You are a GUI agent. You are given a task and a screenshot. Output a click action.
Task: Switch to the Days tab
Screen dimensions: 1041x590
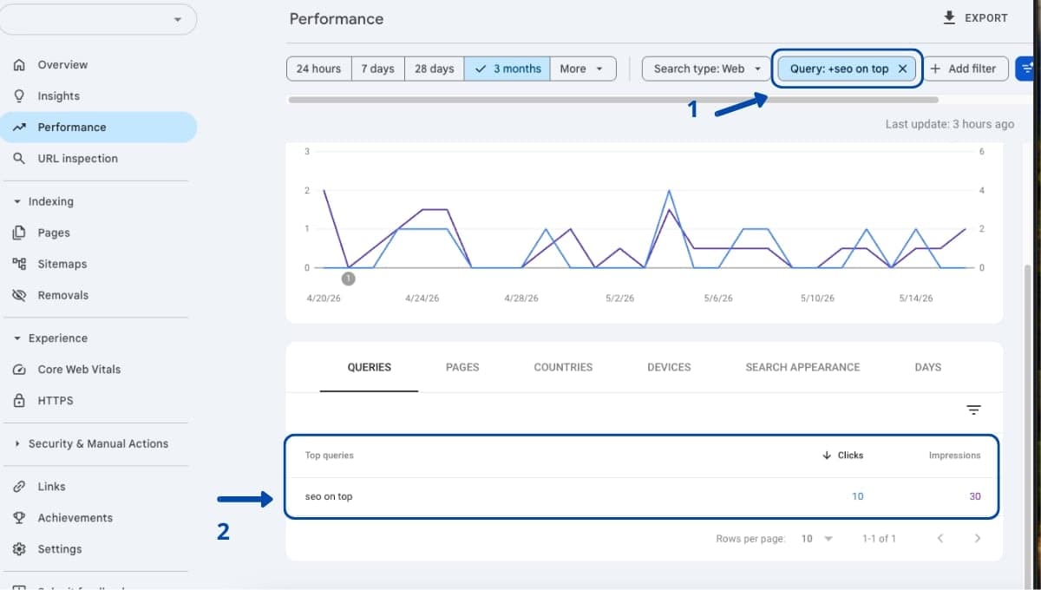coord(927,367)
